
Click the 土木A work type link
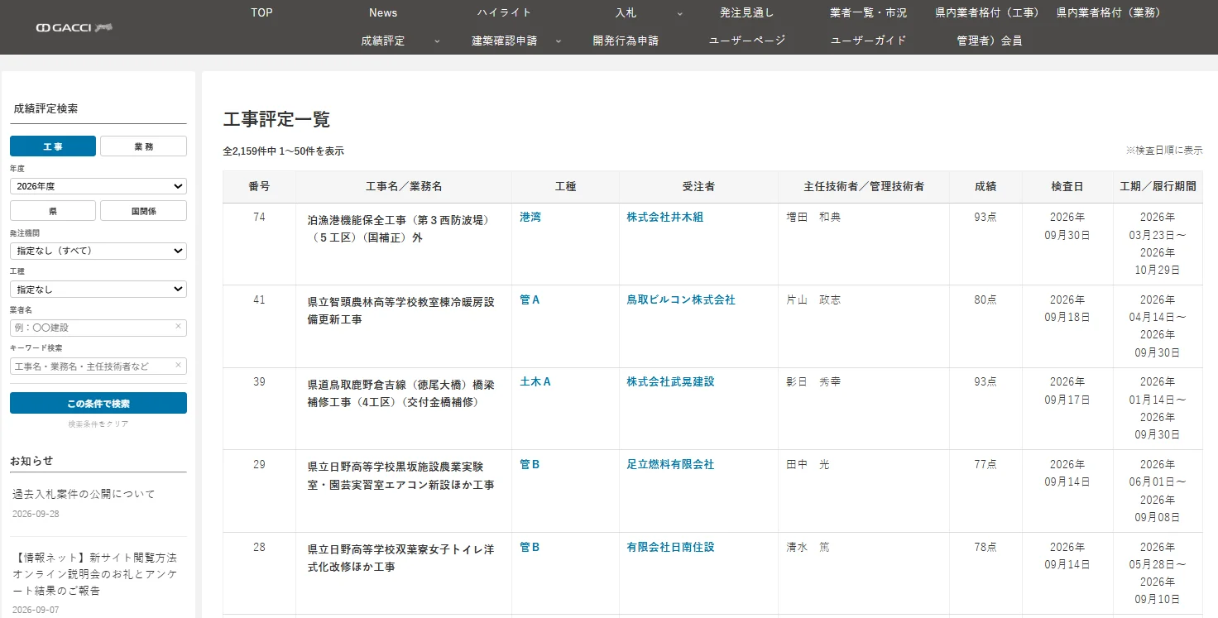coord(535,381)
